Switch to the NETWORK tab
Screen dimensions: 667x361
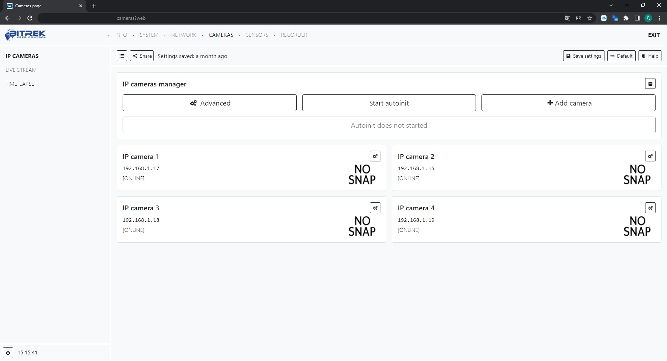183,35
